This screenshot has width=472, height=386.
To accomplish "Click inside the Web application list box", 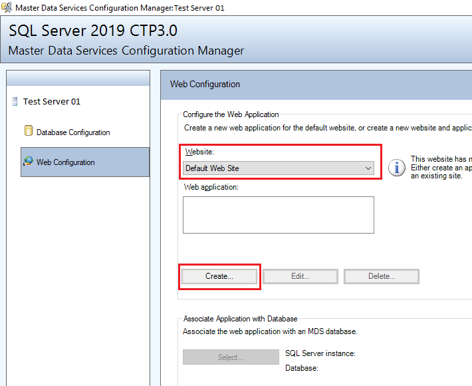I will click(x=278, y=214).
